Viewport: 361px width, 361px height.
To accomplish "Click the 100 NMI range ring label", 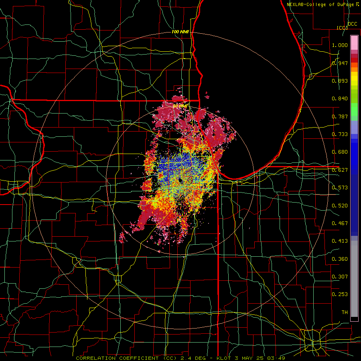I will [180, 32].
